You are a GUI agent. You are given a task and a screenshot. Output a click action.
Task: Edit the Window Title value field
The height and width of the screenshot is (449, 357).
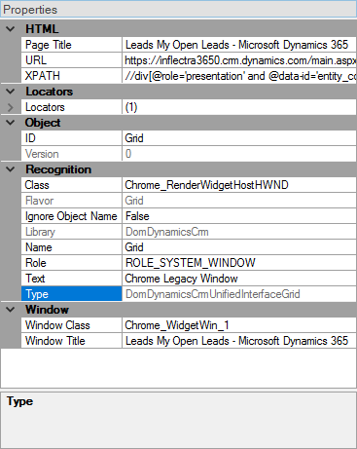click(x=239, y=341)
